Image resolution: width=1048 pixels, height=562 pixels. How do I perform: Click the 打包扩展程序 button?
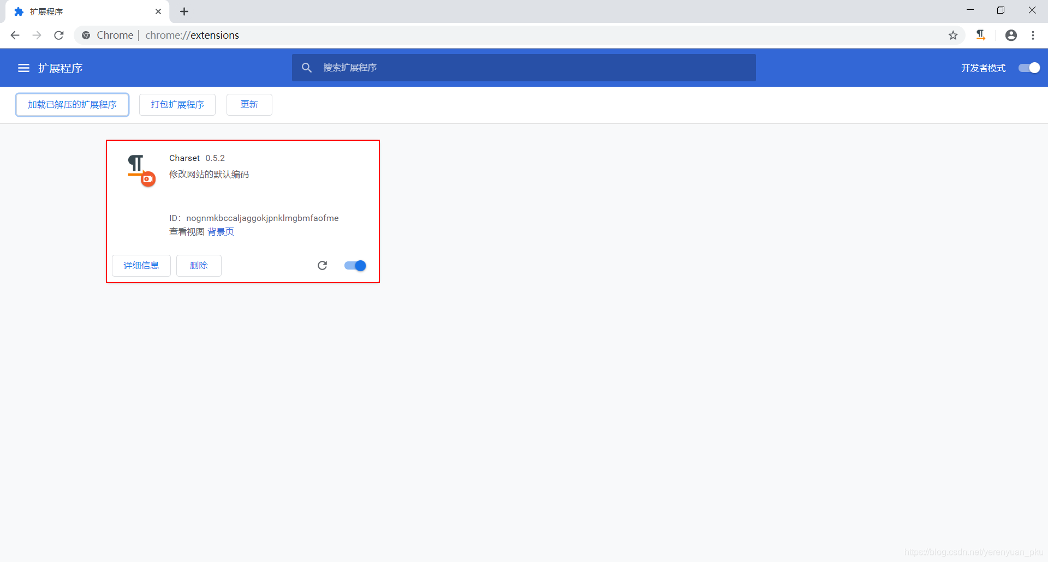point(177,105)
